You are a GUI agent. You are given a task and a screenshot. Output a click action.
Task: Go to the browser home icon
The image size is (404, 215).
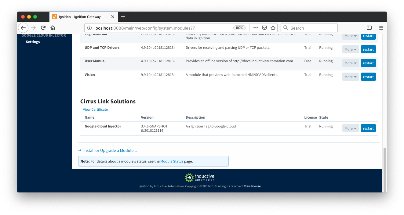pos(53,28)
